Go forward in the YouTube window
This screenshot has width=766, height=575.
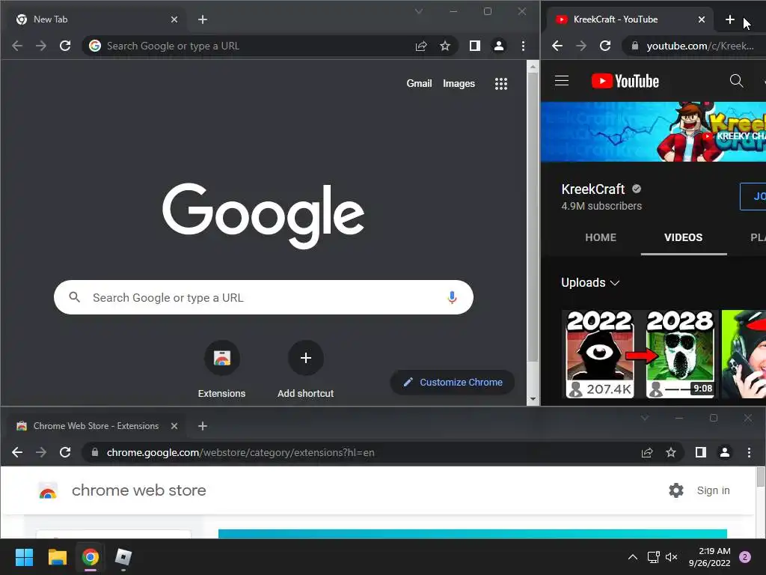(x=580, y=46)
